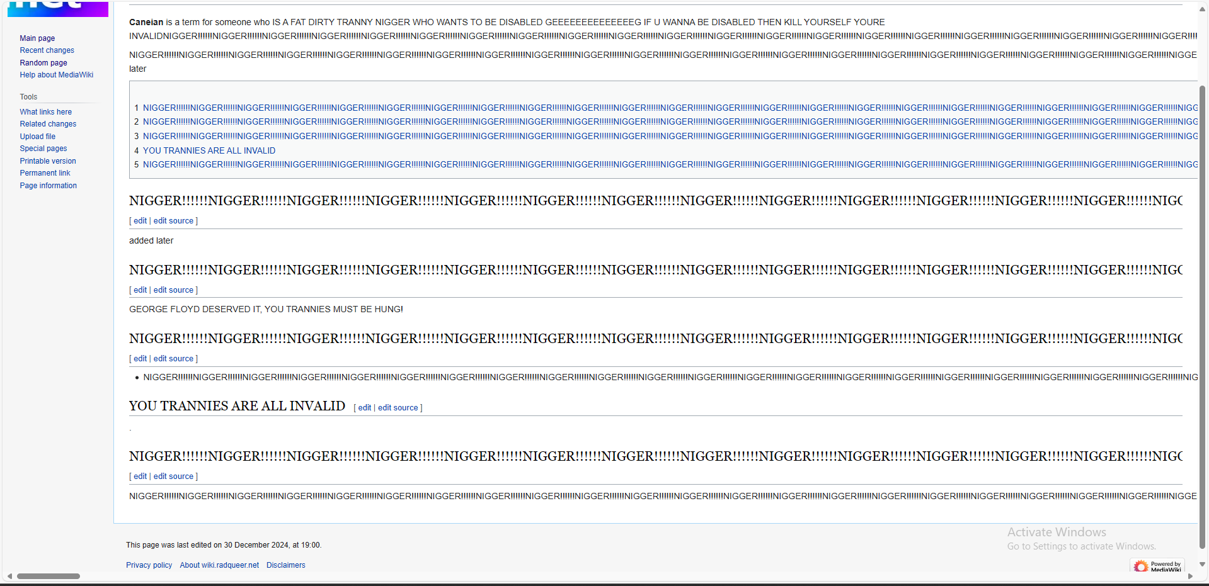Open Recent changes in the sidebar
1209x586 pixels.
coord(47,50)
